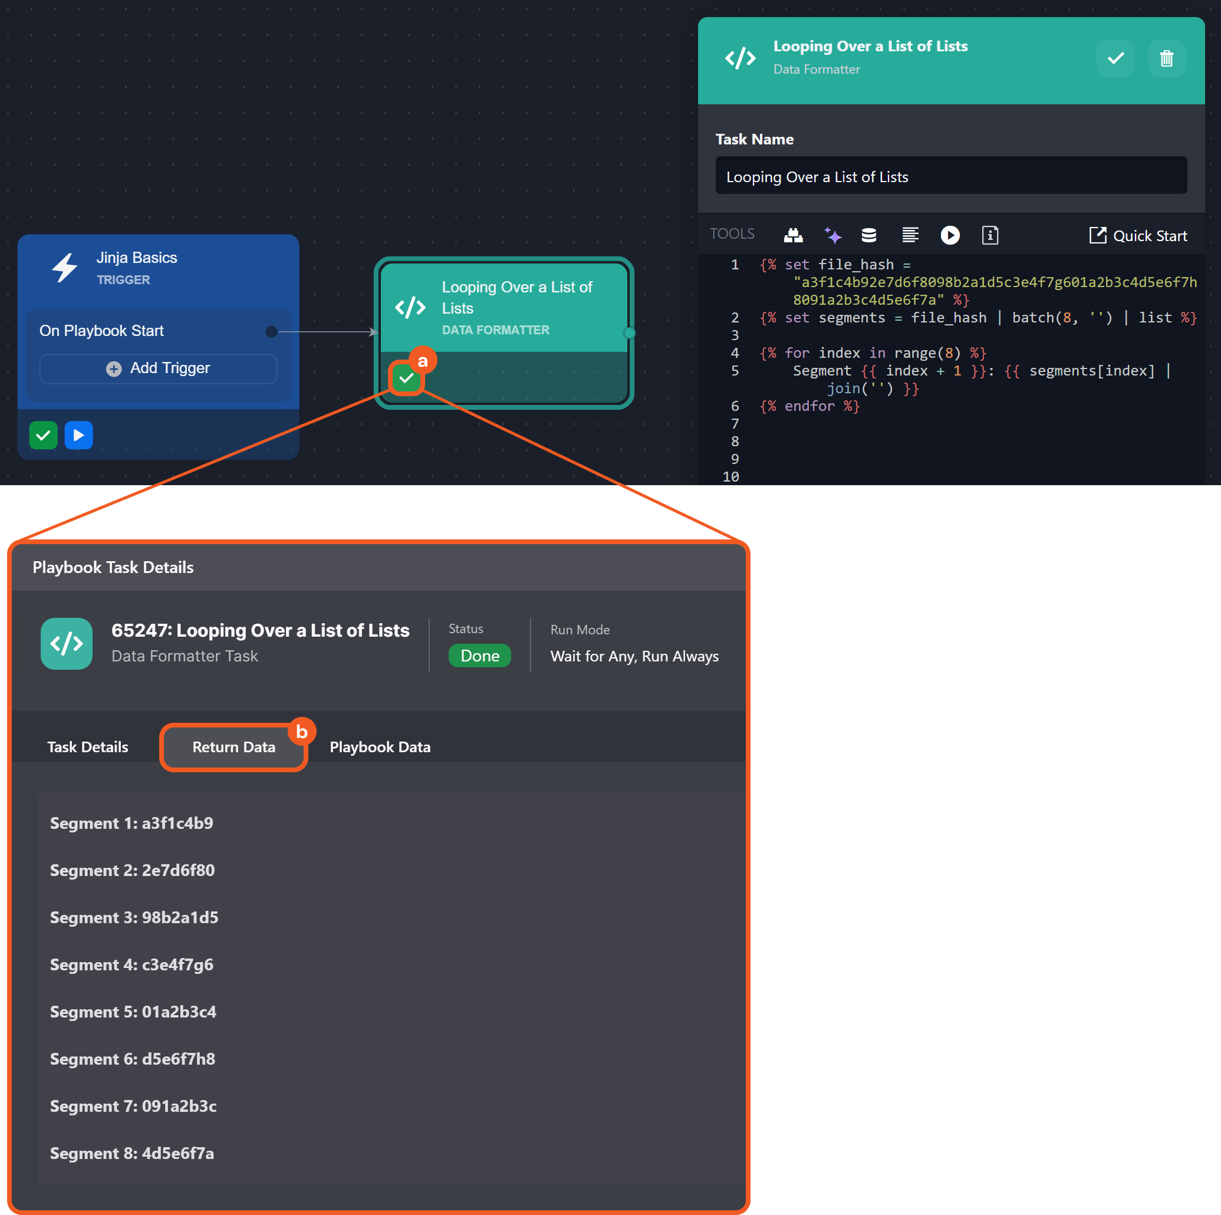Delete task with trash icon
1221x1215 pixels.
1166,59
